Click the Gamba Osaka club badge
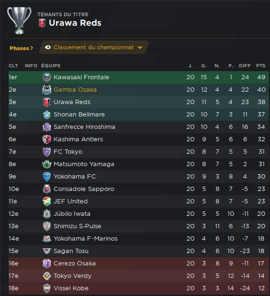The image size is (270, 296). coord(47,90)
